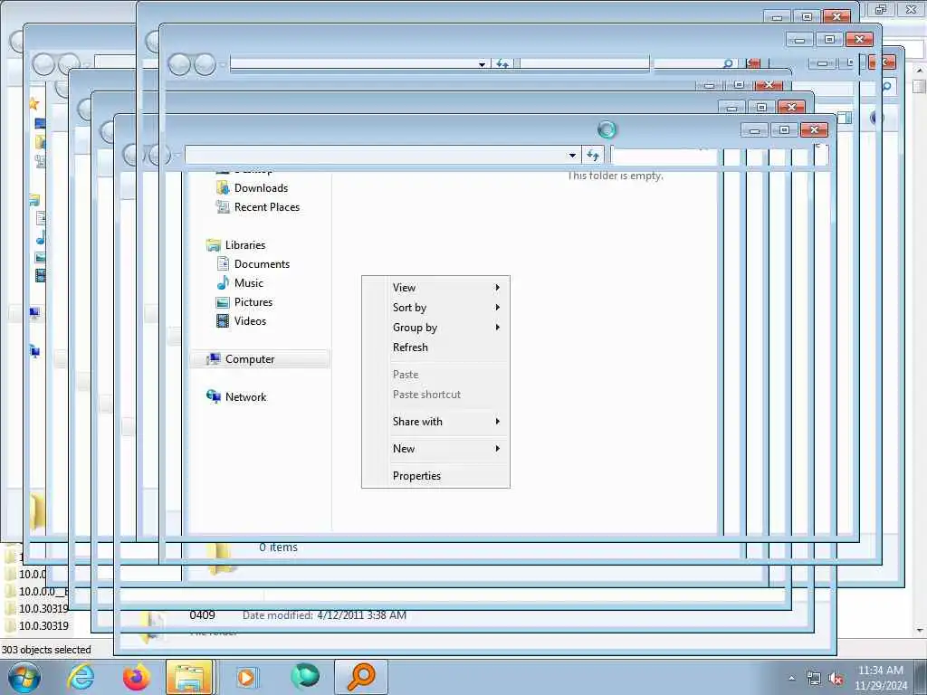Select Network in the navigation pane
This screenshot has height=695, width=927.
[245, 397]
